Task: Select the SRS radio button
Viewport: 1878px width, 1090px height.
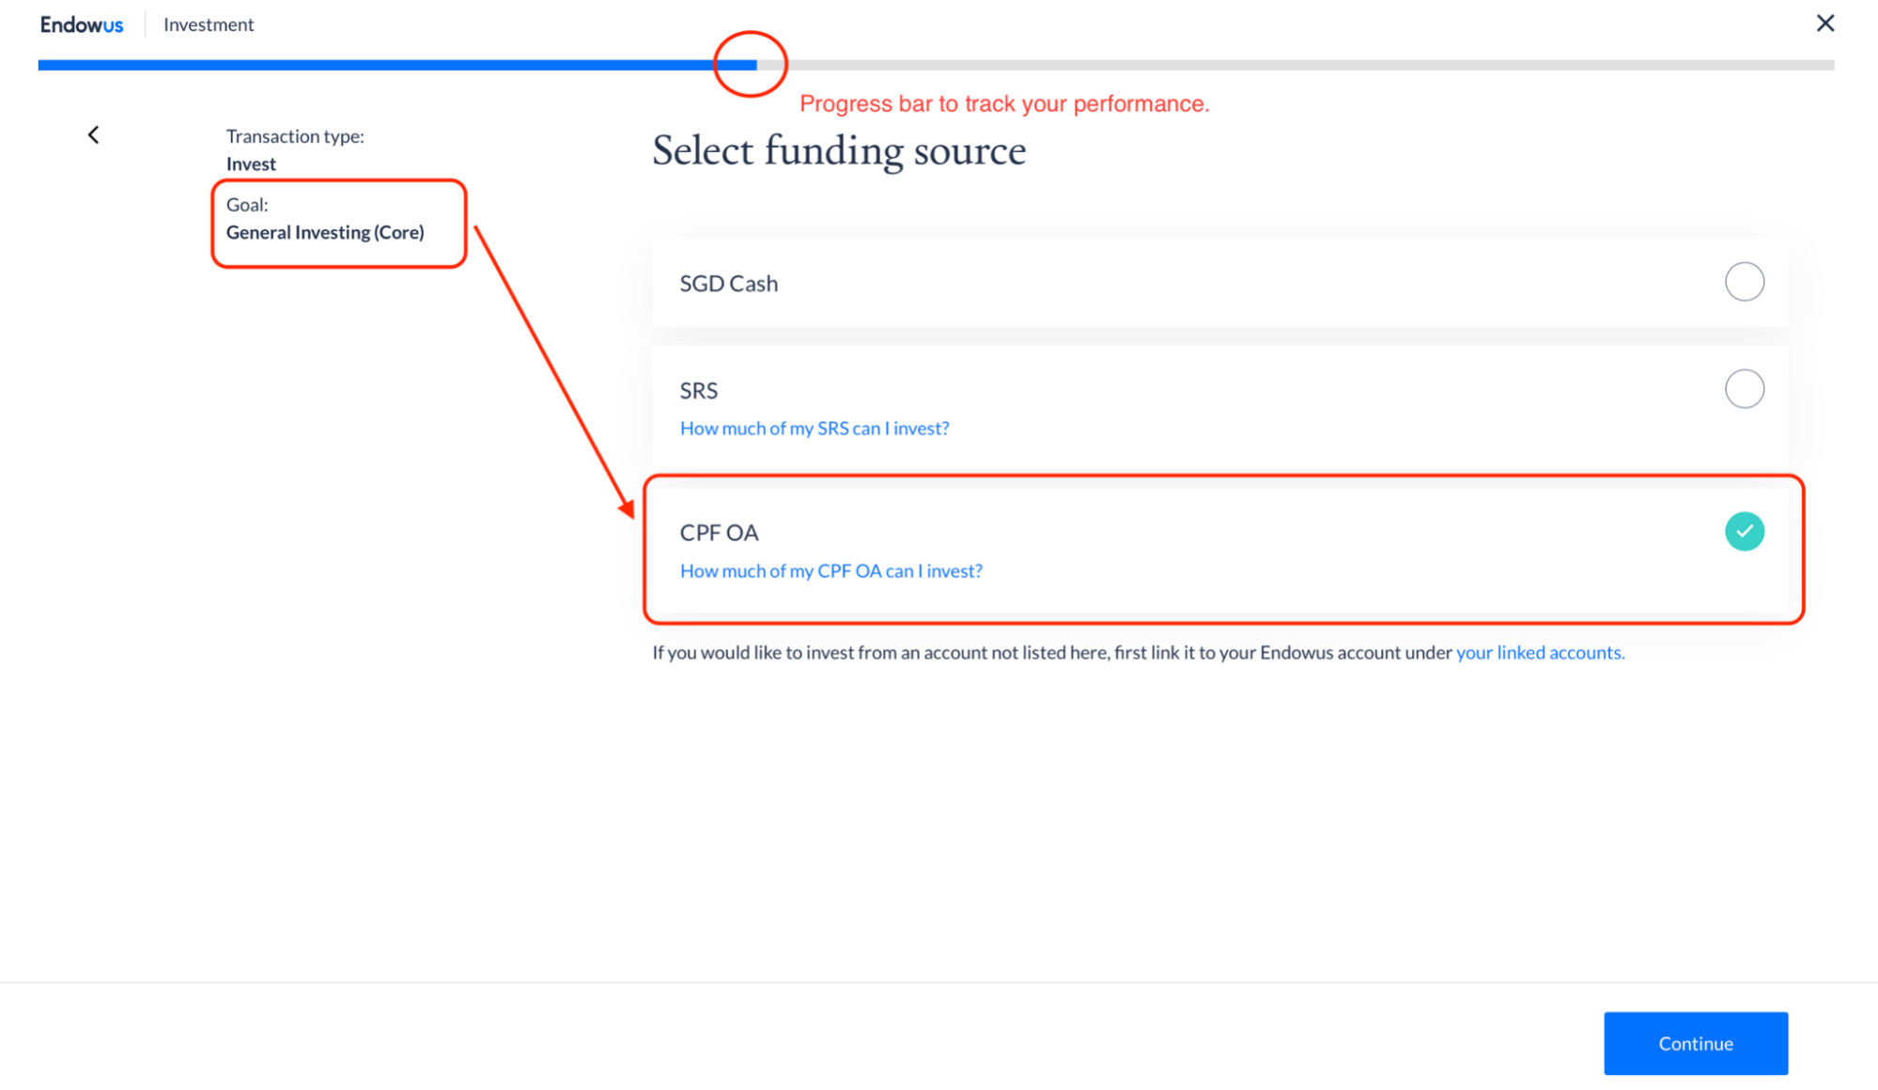Action: 1744,389
